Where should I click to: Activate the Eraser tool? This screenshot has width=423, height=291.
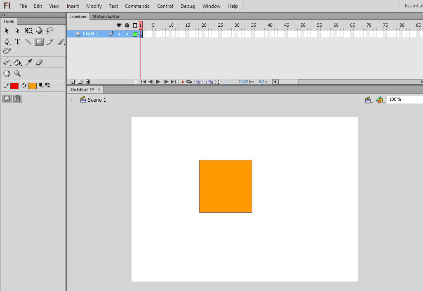pyautogui.click(x=39, y=63)
